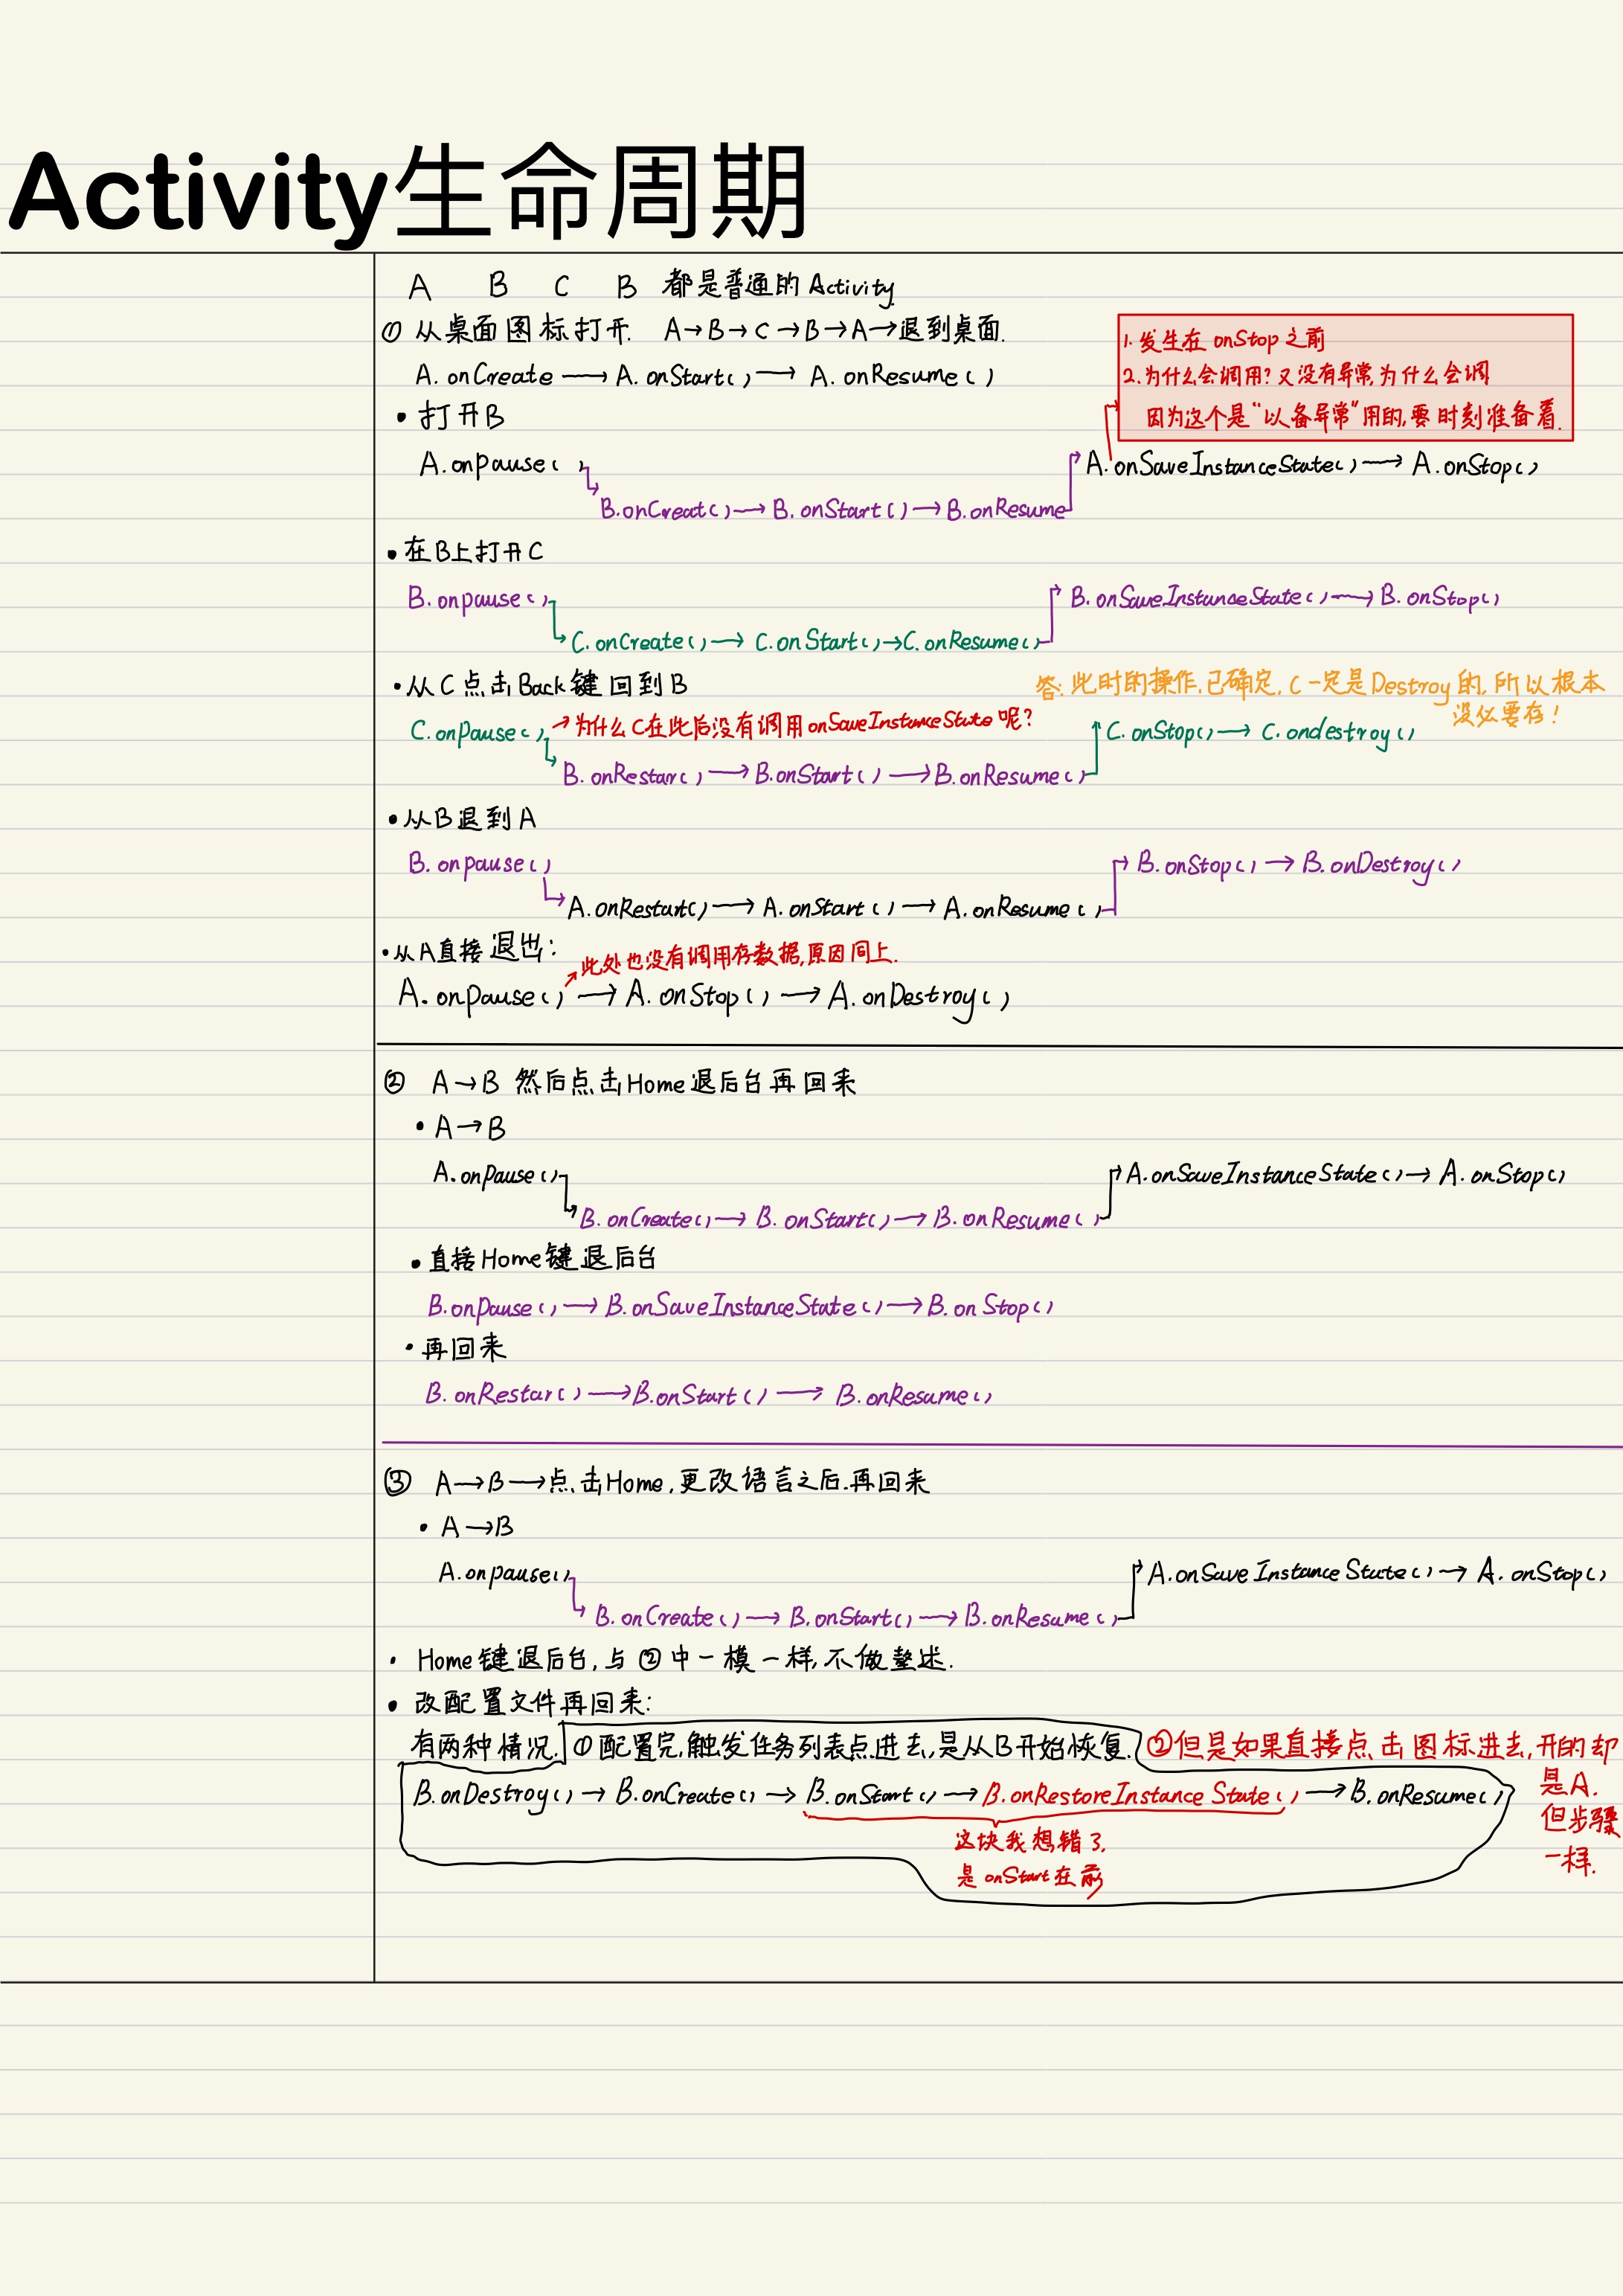Click the "在B上打开C" bullet heading

(473, 551)
